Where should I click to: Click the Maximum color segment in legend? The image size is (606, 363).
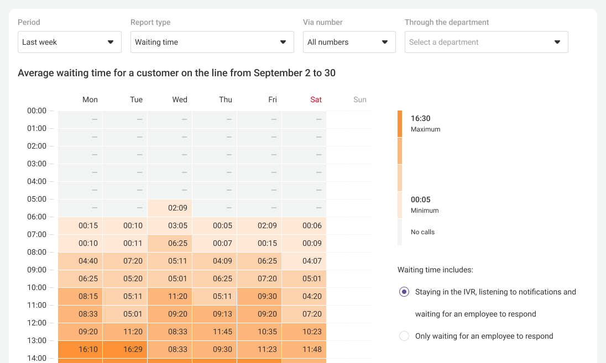(x=400, y=124)
